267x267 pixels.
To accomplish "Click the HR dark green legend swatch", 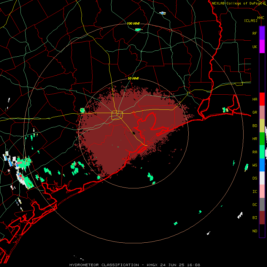I will point(262,139).
